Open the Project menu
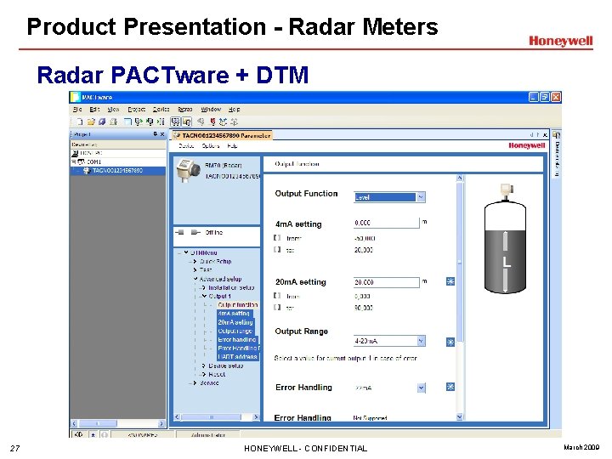Screen dimensions: 612x459 pos(137,110)
